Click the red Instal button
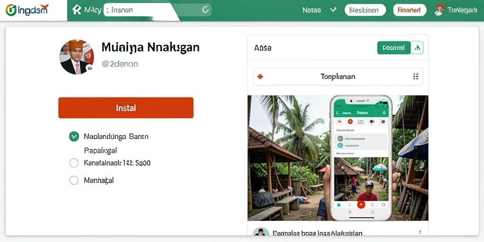Image resolution: width=484 pixels, height=242 pixels. coord(126,108)
